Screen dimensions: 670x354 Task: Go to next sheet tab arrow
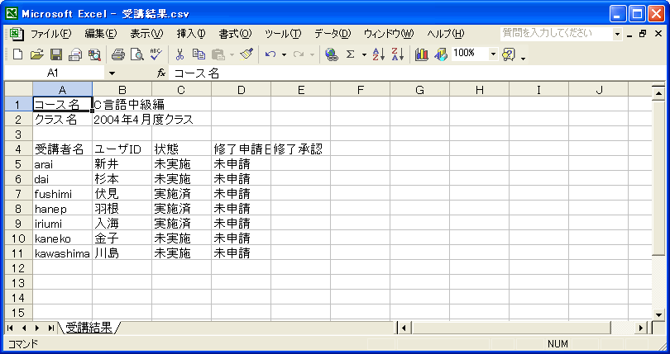coord(37,328)
